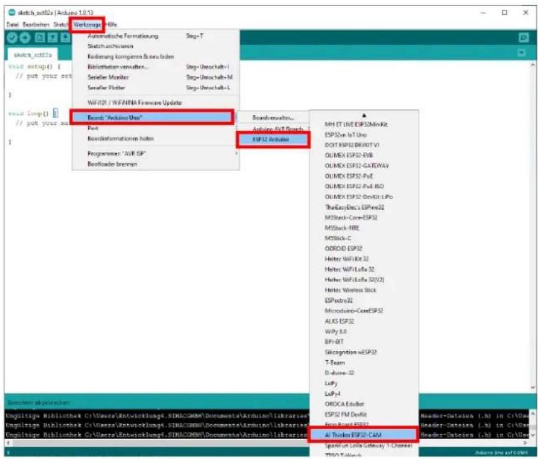This screenshot has height=459, width=538.
Task: Click the Save sketch toolbar icon
Action: (x=65, y=38)
